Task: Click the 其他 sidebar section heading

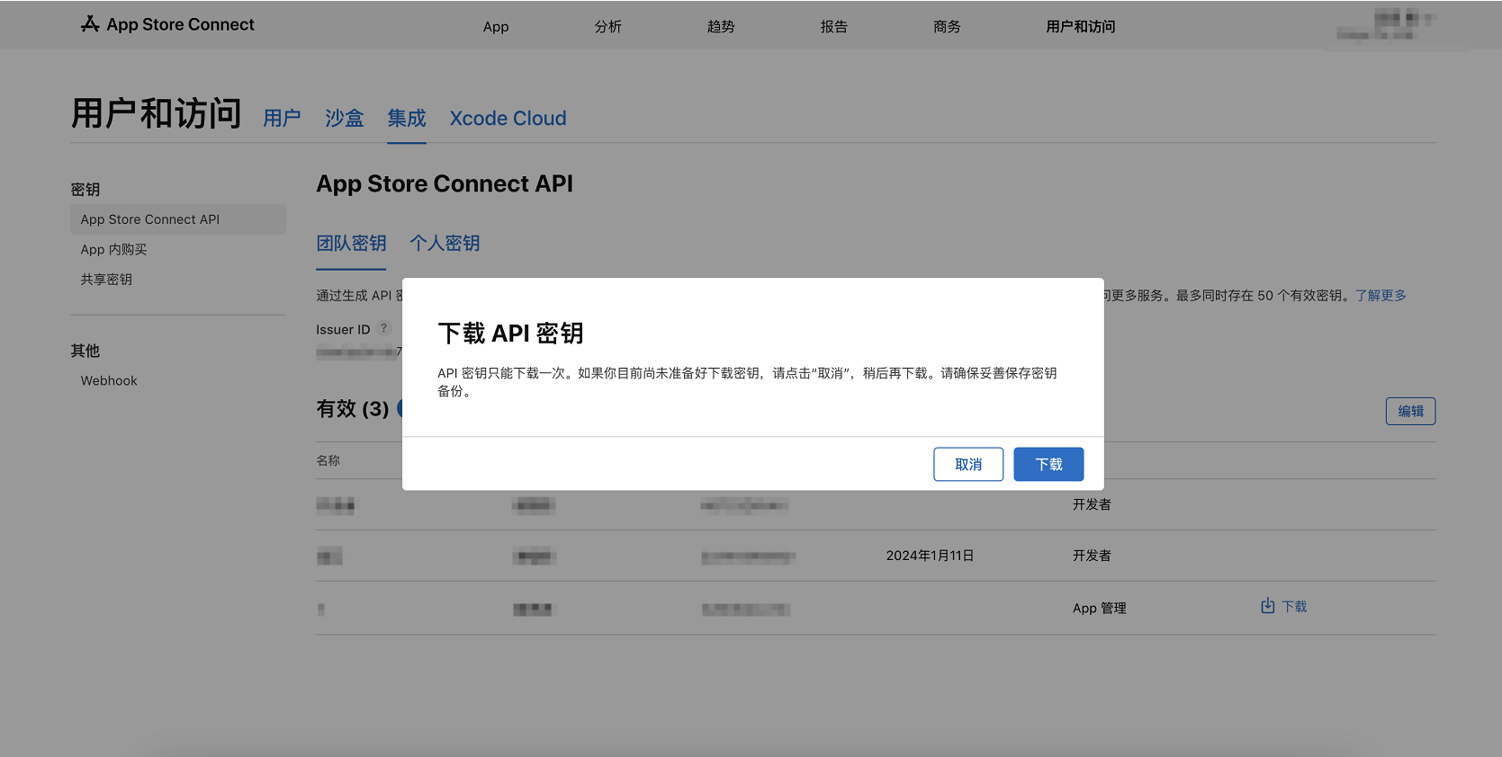Action: [x=85, y=350]
